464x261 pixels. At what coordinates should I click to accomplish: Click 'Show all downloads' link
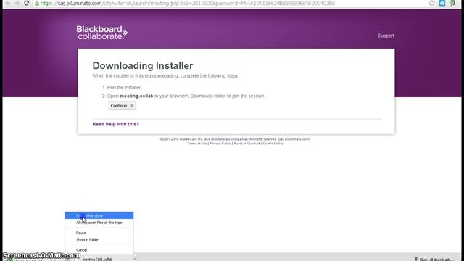point(434,260)
